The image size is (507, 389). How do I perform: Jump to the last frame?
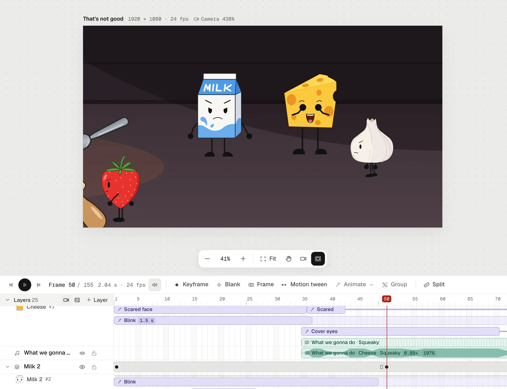pyautogui.click(x=39, y=285)
